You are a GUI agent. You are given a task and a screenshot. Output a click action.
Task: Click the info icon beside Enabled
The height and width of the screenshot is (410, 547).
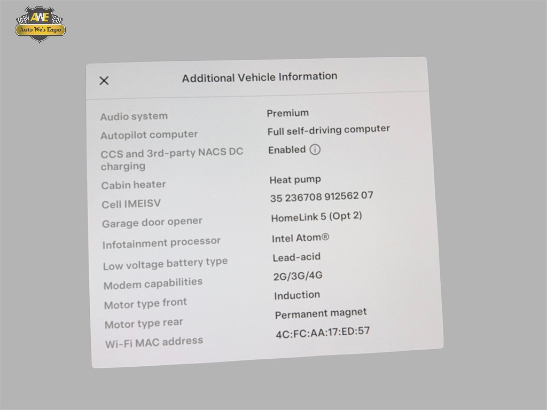pos(315,149)
